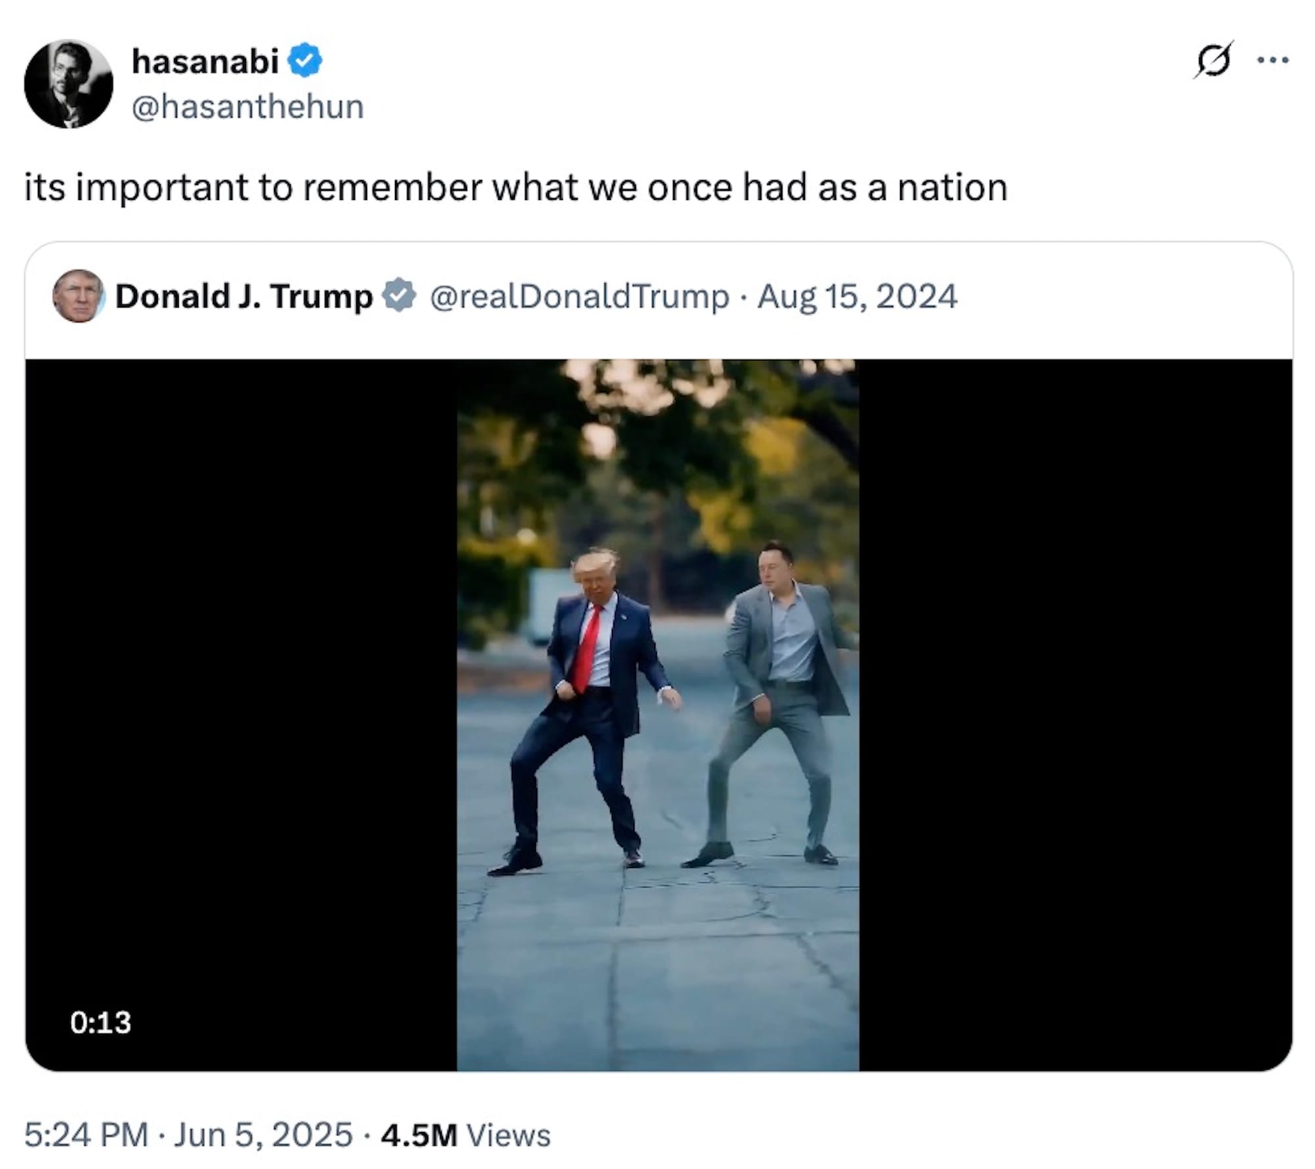Click the hasanabi display name
This screenshot has width=1315, height=1169.
[x=205, y=61]
